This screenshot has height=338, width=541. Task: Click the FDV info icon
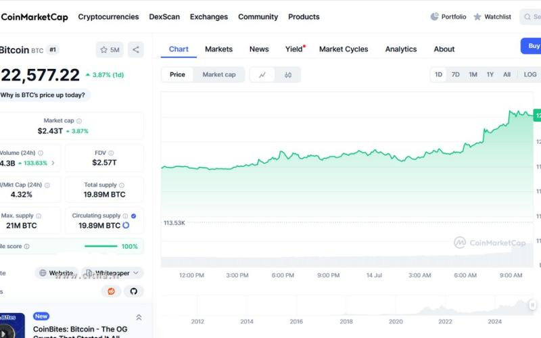coord(112,153)
